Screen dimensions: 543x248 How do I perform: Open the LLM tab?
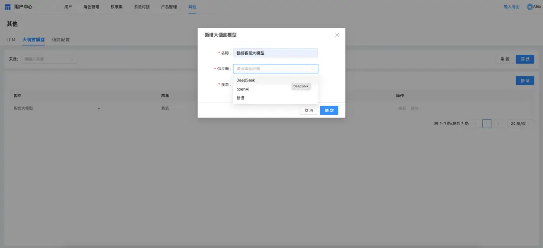[x=11, y=40]
